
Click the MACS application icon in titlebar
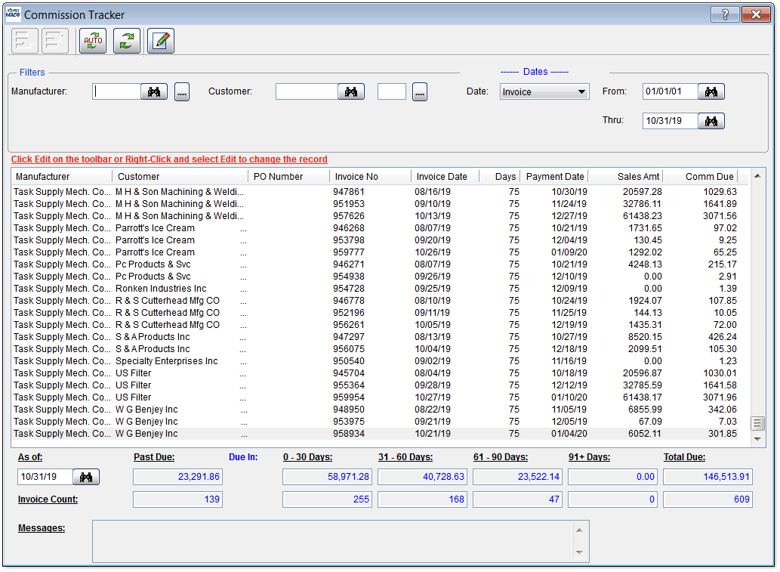click(14, 14)
